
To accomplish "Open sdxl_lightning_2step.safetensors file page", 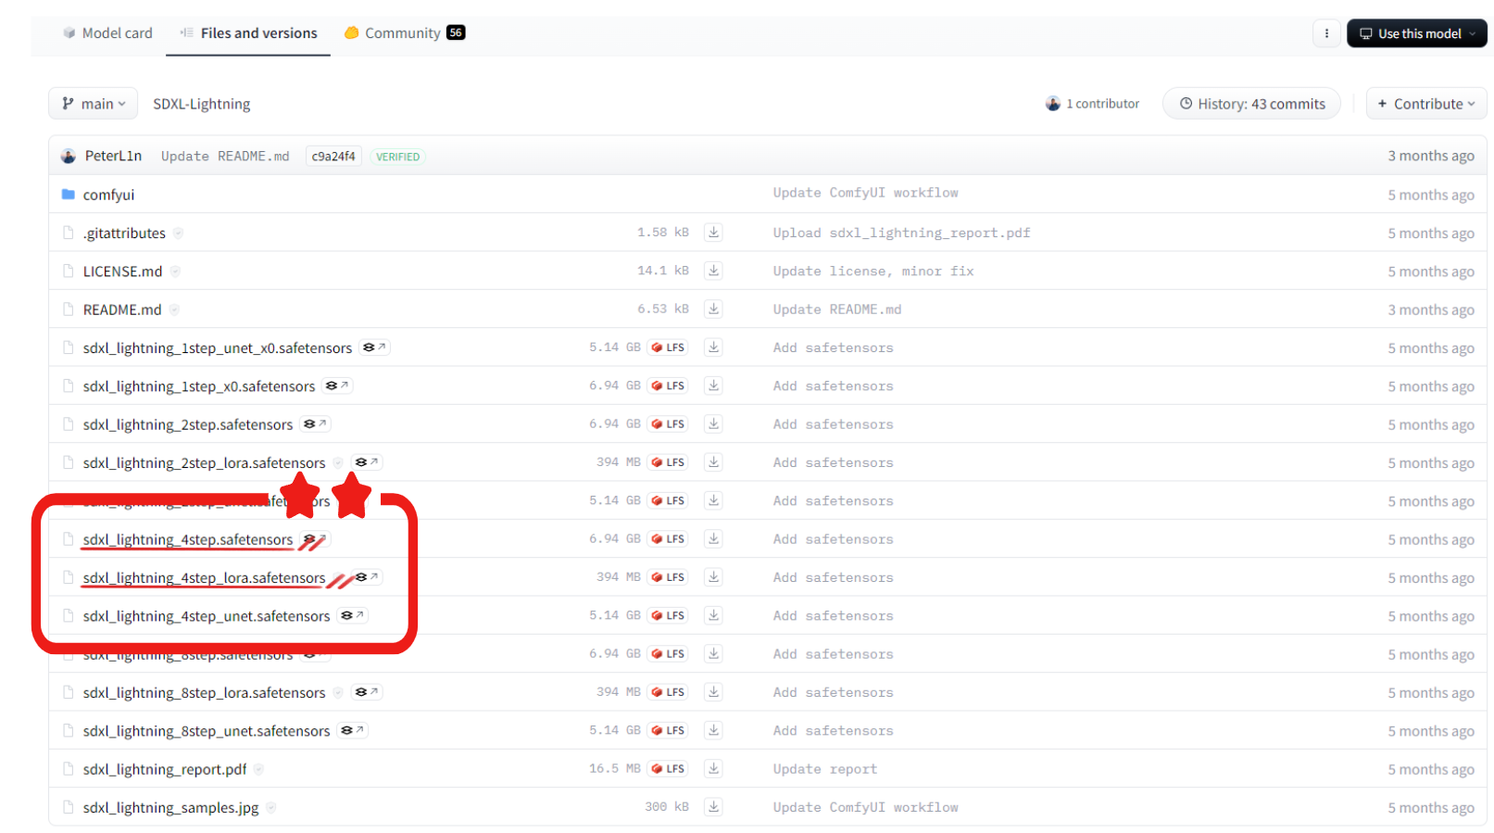I will pyautogui.click(x=188, y=424).
